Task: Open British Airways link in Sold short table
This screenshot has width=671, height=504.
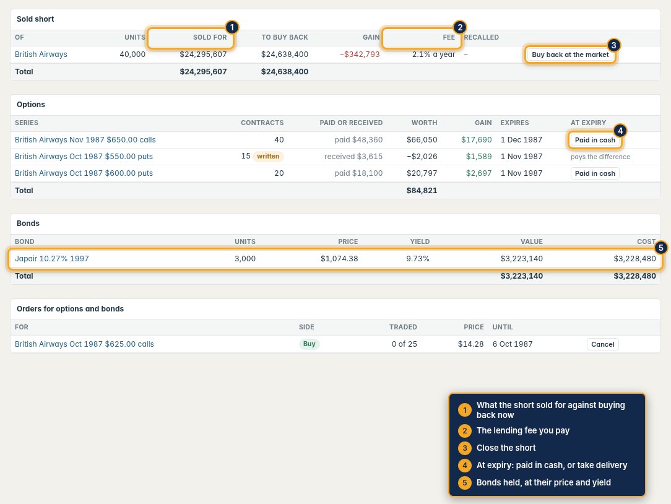Action: pos(41,54)
